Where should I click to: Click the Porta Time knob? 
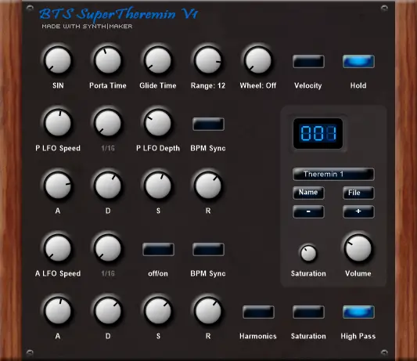click(108, 60)
